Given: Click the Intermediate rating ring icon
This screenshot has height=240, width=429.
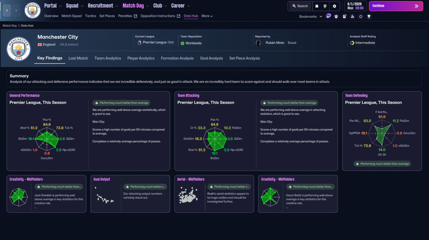Looking at the screenshot, I should [352, 43].
